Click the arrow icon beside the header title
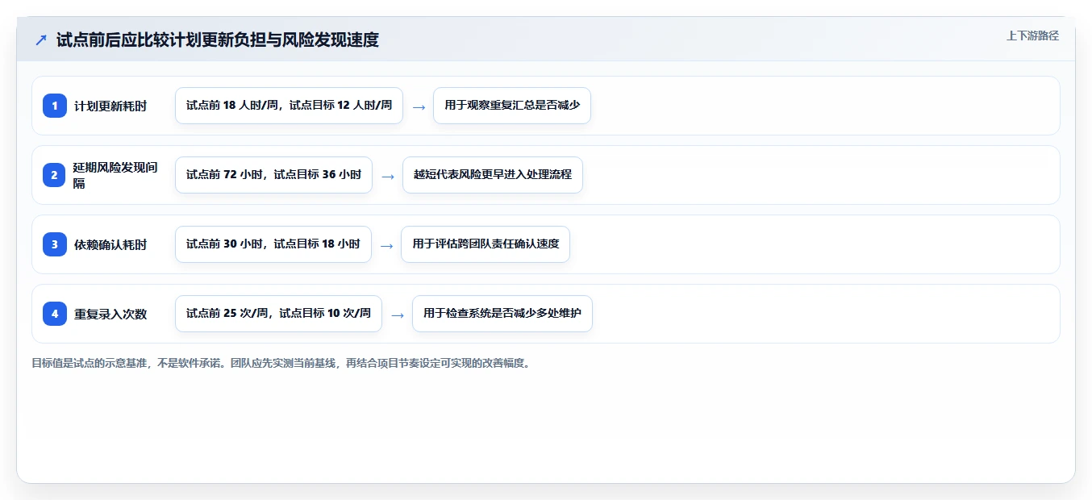The image size is (1092, 500). point(41,40)
